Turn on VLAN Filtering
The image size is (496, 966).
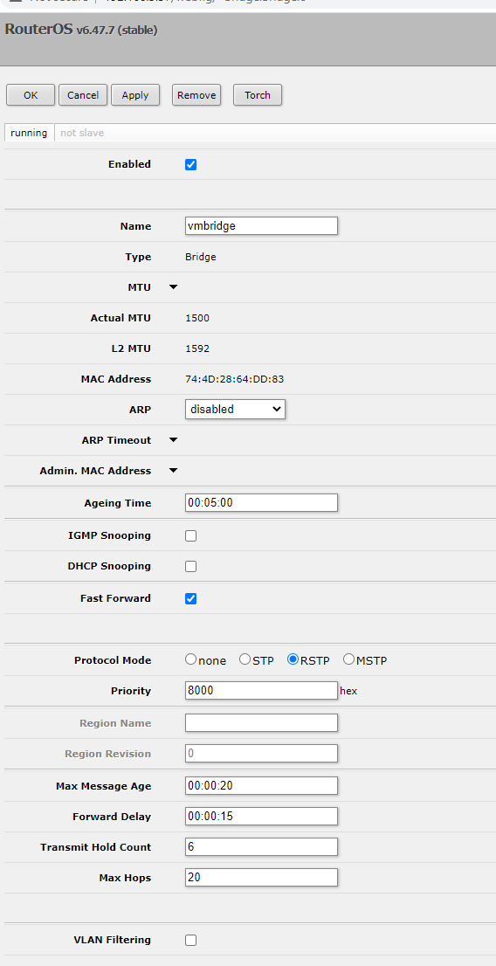pyautogui.click(x=191, y=940)
